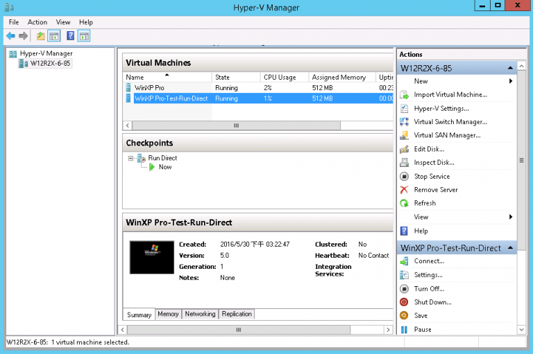Click the Run Direct checkpoint icon

point(141,158)
